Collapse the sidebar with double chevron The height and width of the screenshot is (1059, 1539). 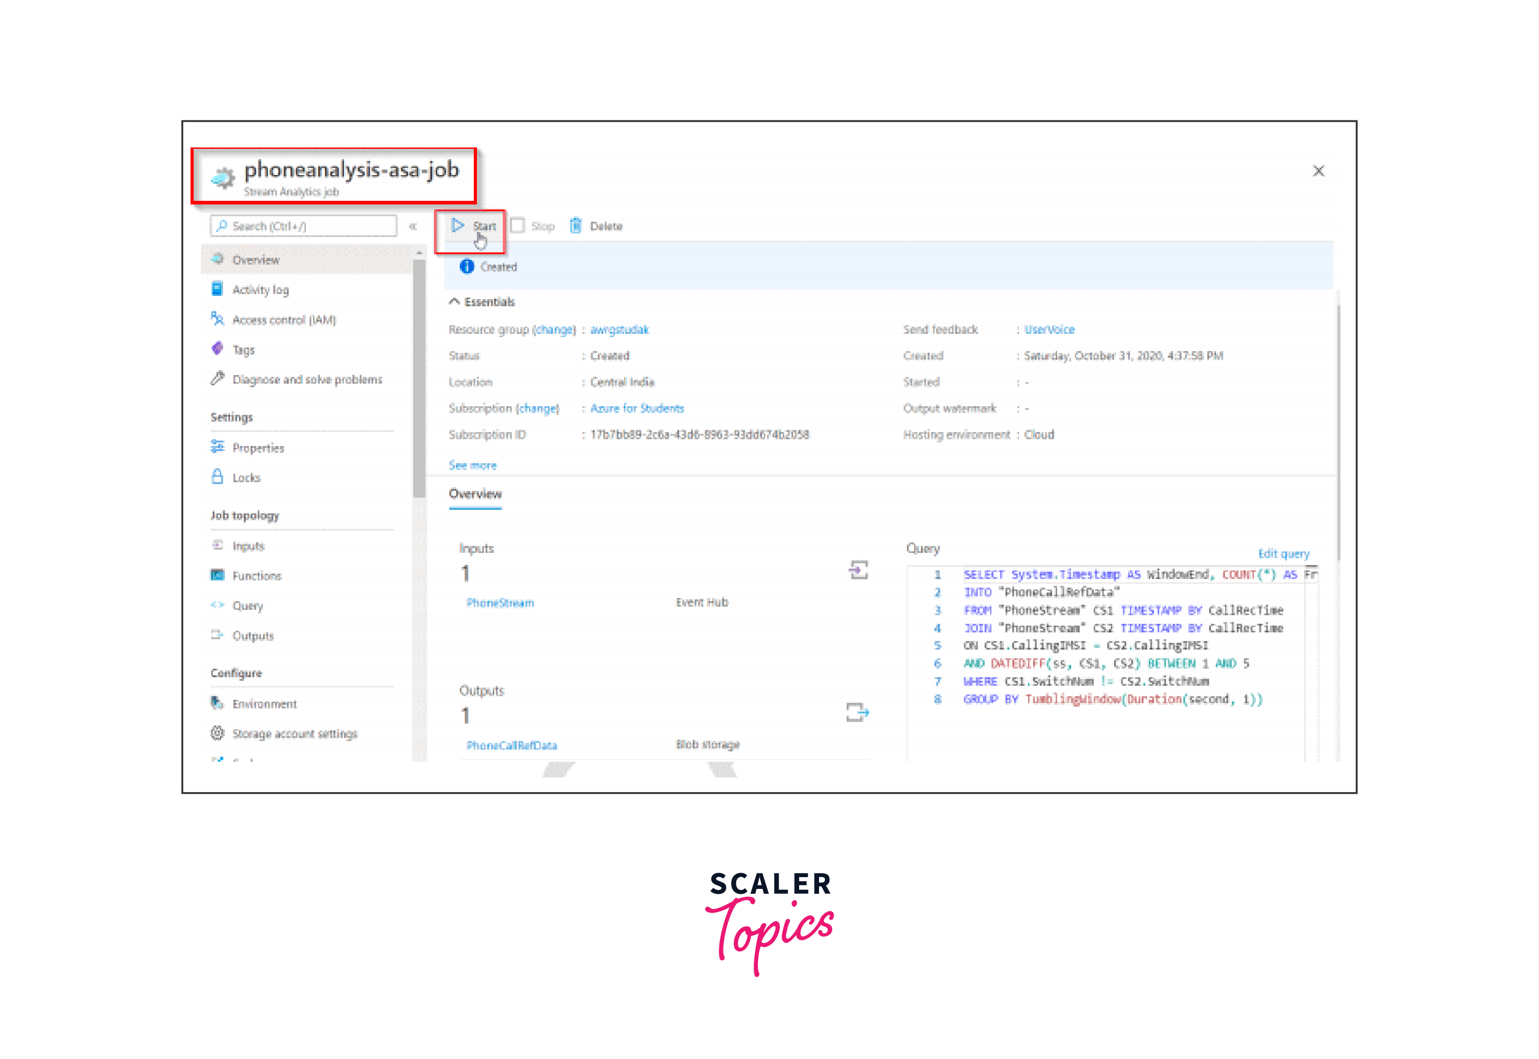coord(413,226)
